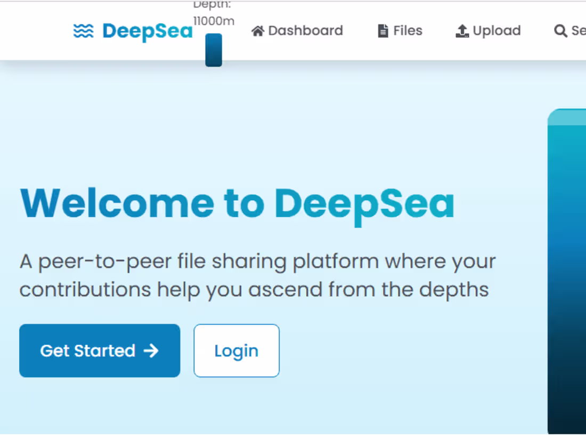Navigate to the Files section
This screenshot has height=440, width=586.
point(400,31)
